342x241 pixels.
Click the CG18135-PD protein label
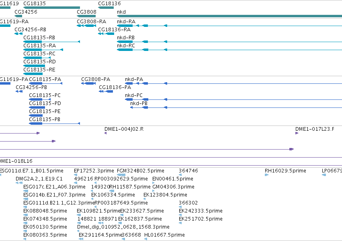(45, 103)
